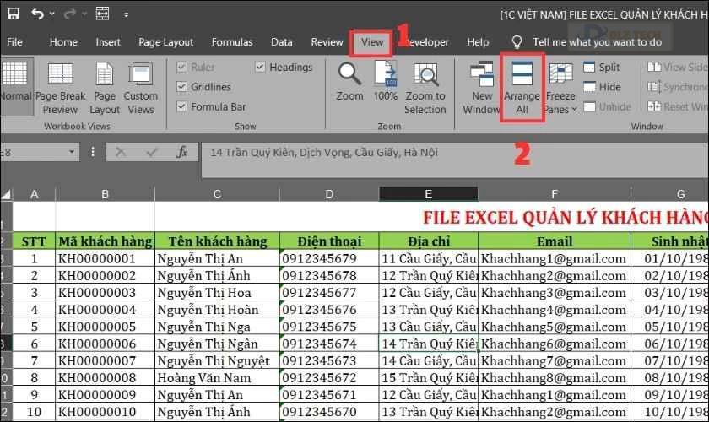
Task: Open the Undo history dropdown arrow
Action: [x=52, y=14]
